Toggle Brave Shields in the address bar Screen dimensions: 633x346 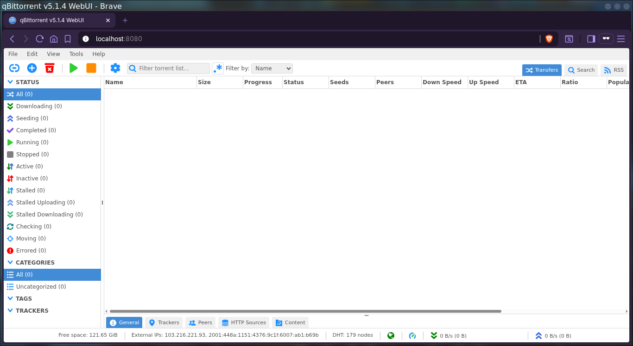[549, 39]
